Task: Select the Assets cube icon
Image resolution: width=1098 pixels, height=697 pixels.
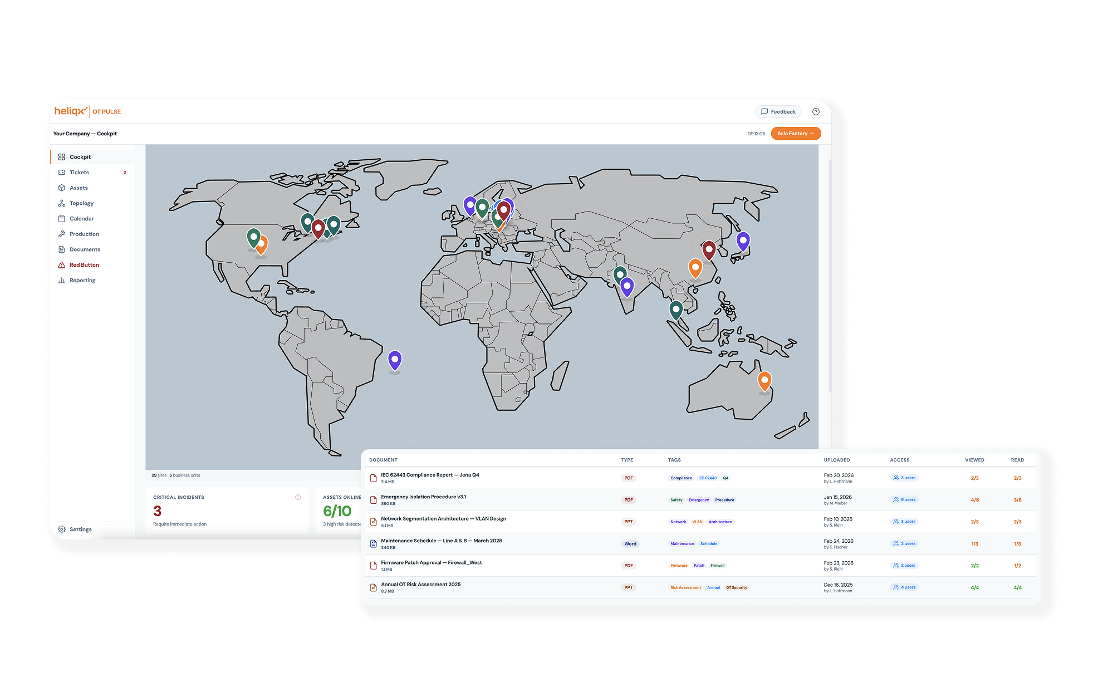Action: point(61,188)
